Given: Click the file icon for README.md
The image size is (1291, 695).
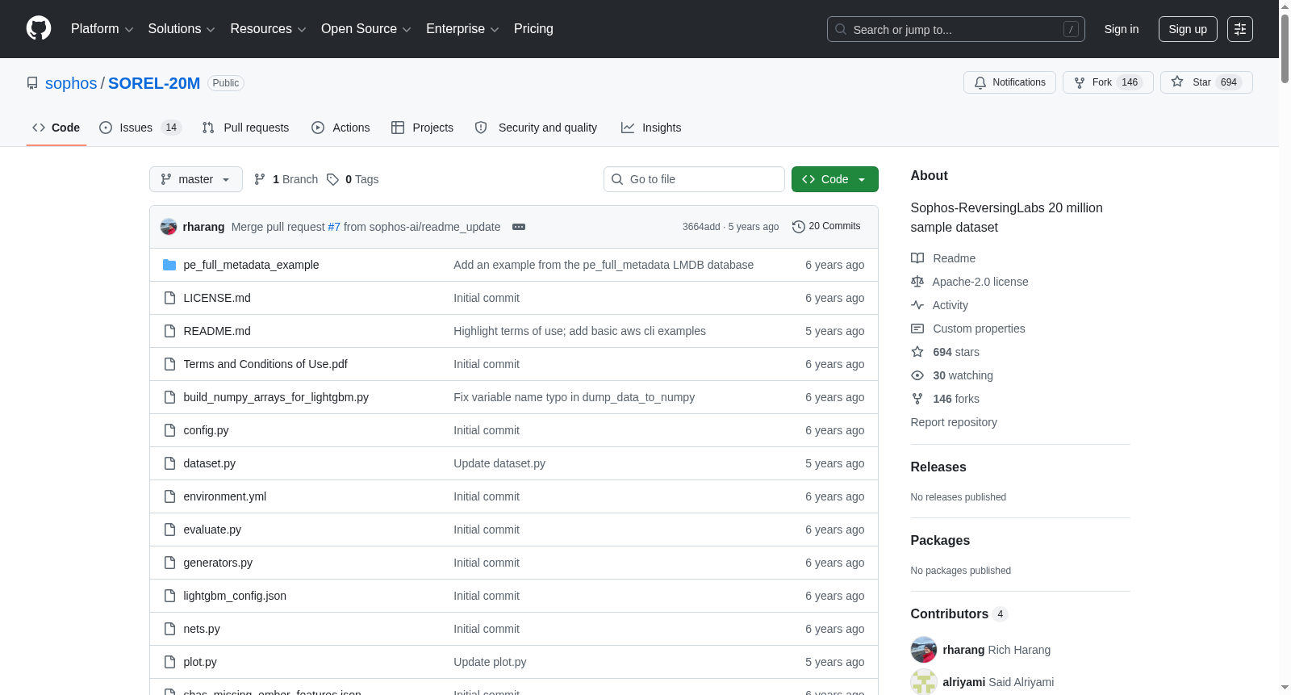Looking at the screenshot, I should (169, 331).
